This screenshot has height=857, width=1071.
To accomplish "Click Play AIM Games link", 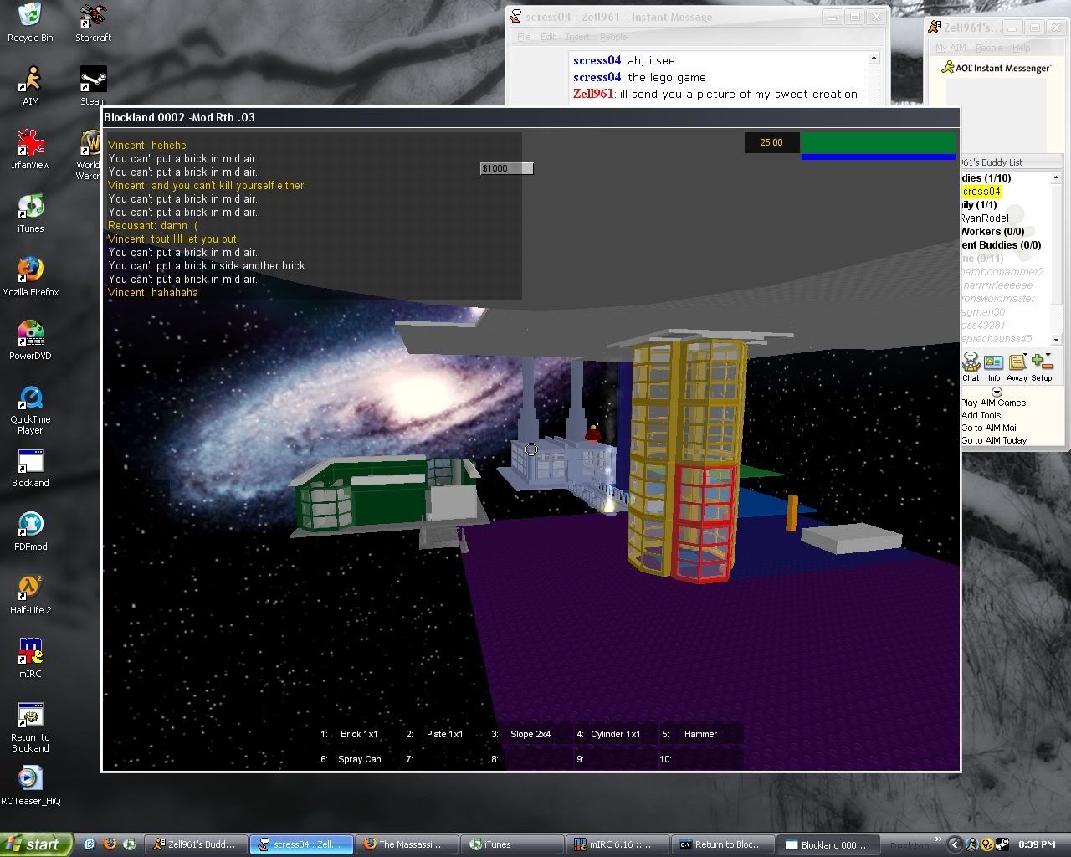I will [x=993, y=403].
